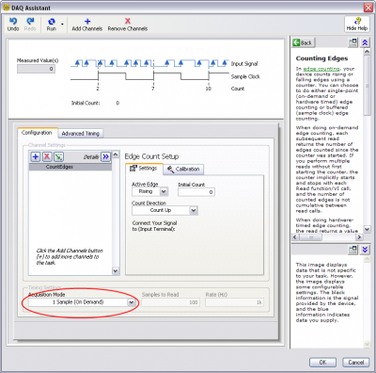Run the DAQ task
Viewport: 376px width, 373px height.
tap(52, 24)
